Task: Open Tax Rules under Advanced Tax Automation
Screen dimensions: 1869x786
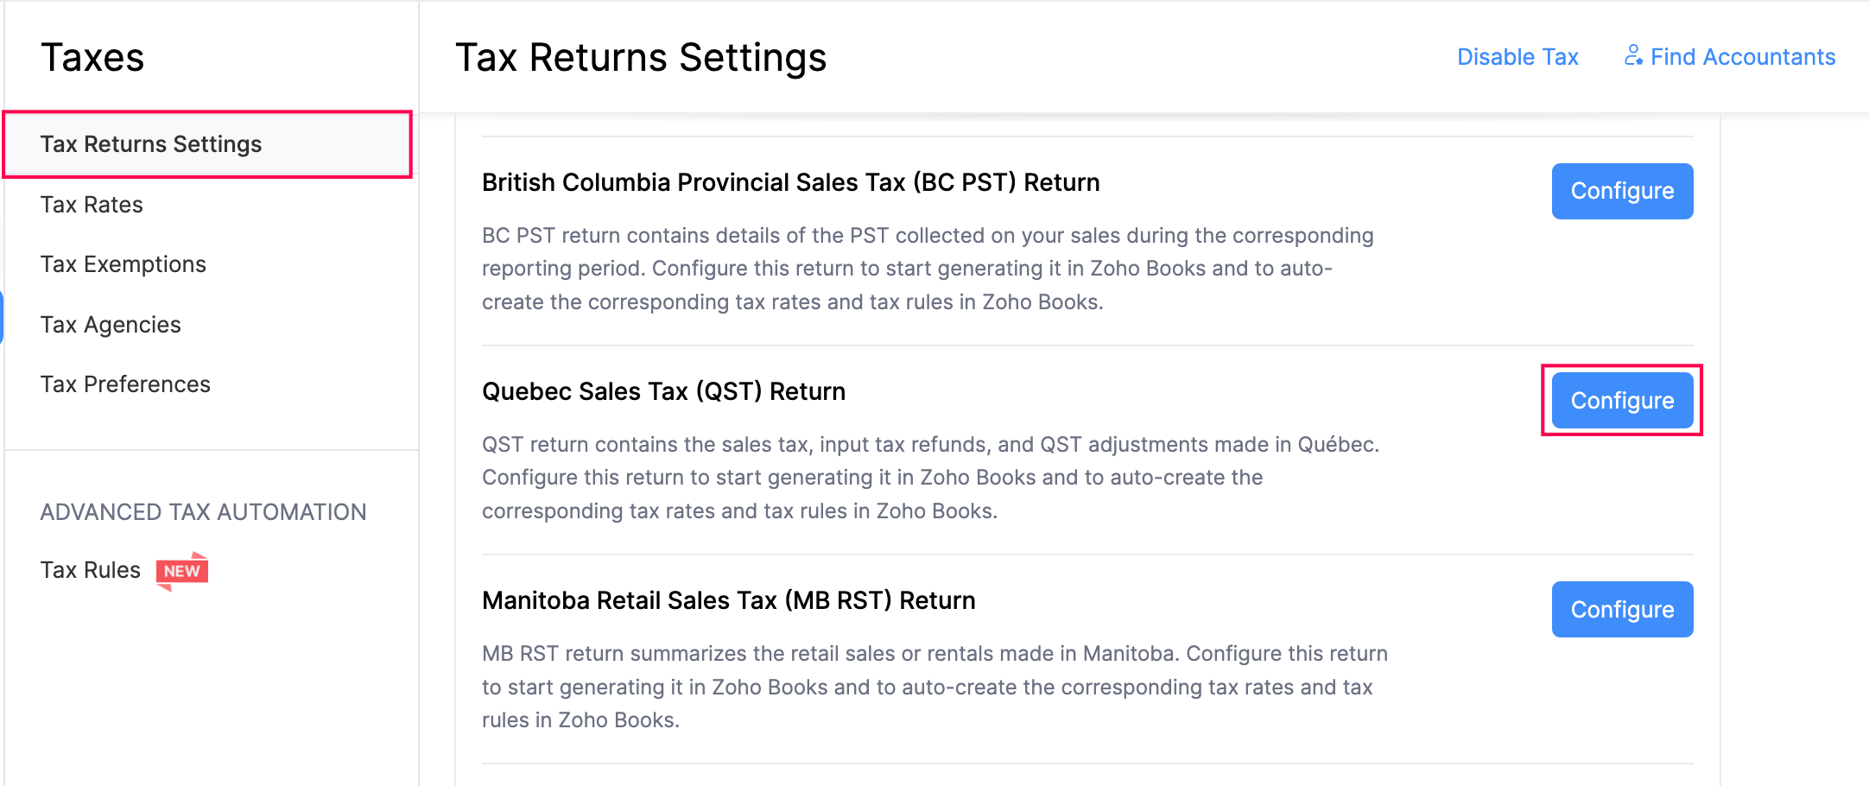Action: 90,569
